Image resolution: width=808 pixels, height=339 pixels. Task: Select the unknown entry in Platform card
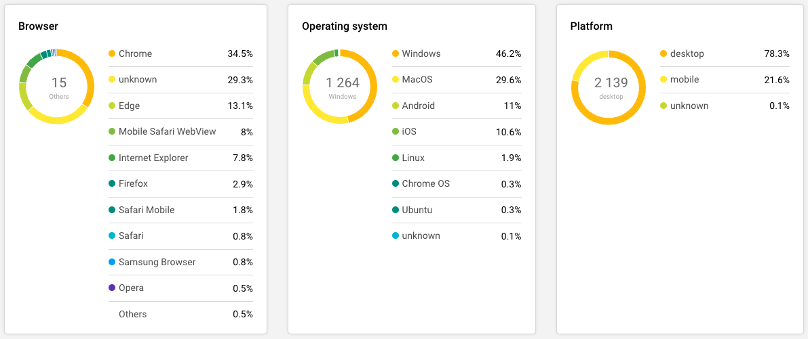[689, 106]
